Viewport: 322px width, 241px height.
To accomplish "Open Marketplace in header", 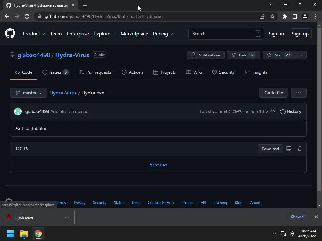I will [134, 34].
